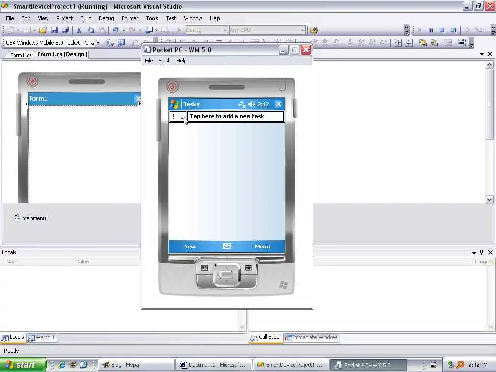Click designer vertical scrollbar up arrow
Viewport: 496px width, 372px height.
[x=489, y=64]
